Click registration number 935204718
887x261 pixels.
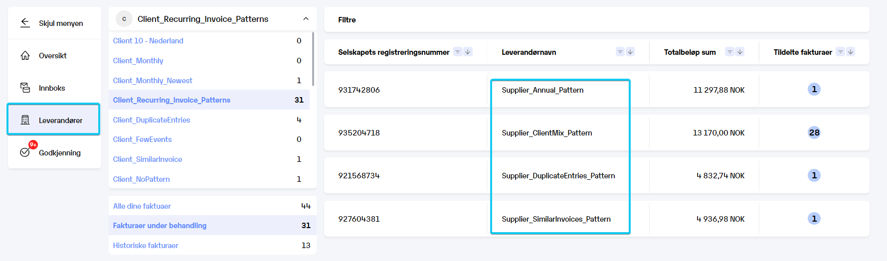tap(359, 133)
